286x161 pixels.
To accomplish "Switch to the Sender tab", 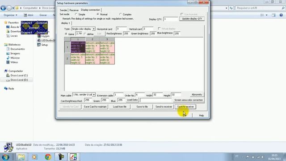I will (63, 10).
